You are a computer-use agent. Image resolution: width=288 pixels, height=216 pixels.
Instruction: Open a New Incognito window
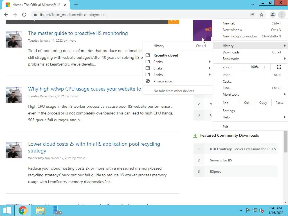tap(250, 36)
